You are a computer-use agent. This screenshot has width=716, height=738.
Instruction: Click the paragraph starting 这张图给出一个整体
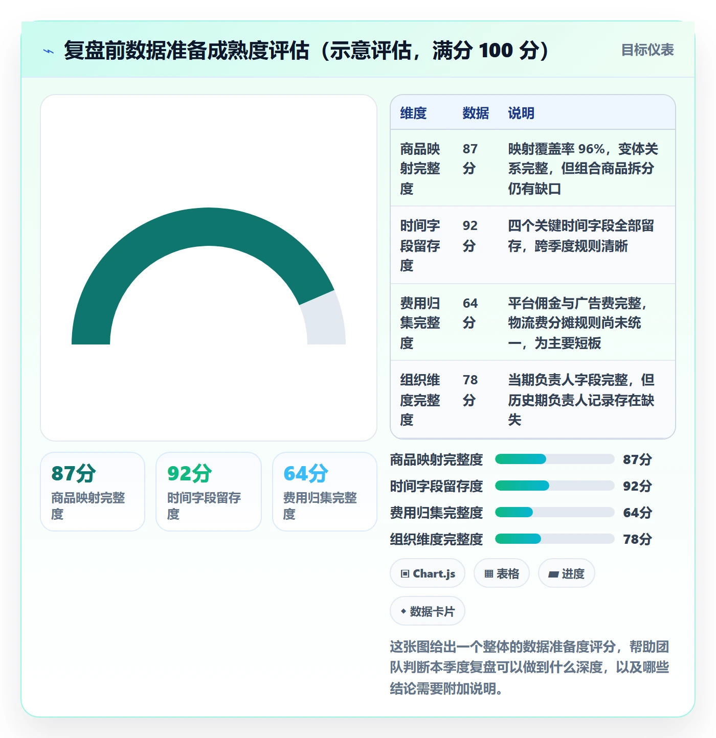click(529, 667)
